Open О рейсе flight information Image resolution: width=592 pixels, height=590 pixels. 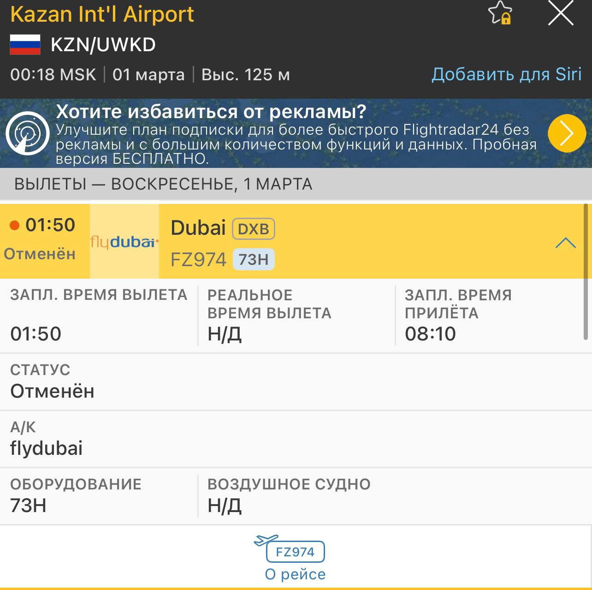tap(296, 574)
